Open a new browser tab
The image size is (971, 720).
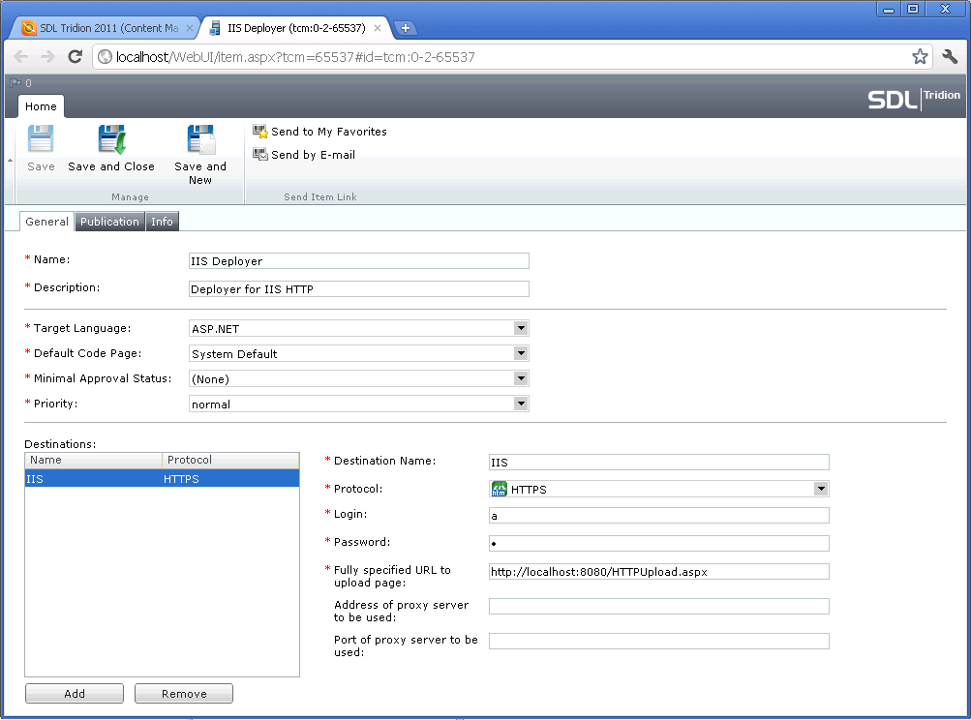[x=406, y=28]
